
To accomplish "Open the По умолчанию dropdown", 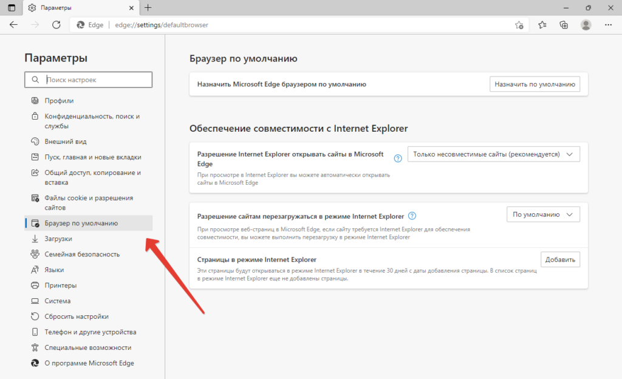I will [x=543, y=214].
